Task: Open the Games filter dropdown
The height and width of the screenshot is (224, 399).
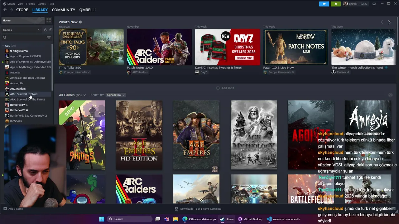Action: [22, 30]
